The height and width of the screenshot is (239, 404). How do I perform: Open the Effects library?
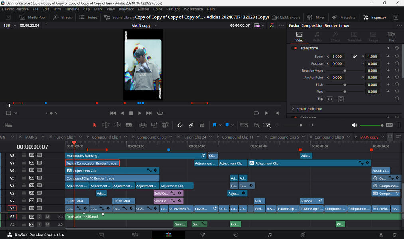tap(63, 17)
